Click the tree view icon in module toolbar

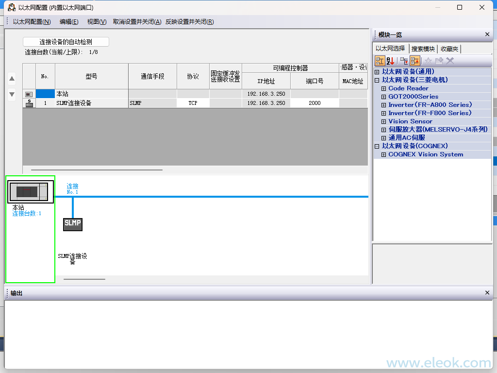[x=380, y=61]
